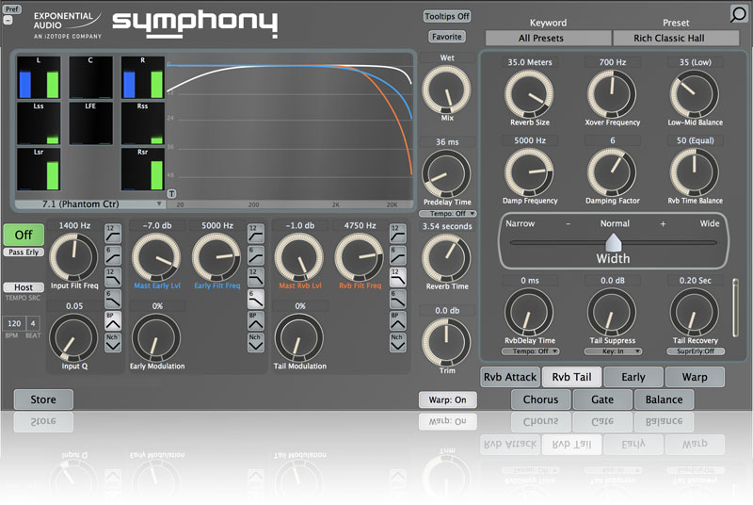753x505 pixels.
Task: Select 12 dB high-cut filter for reverb
Action: click(396, 274)
